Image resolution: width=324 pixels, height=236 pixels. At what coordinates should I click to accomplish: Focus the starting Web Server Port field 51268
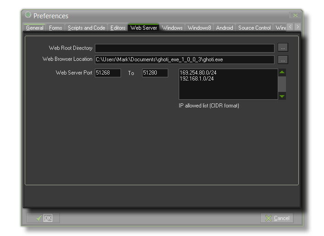coord(108,73)
